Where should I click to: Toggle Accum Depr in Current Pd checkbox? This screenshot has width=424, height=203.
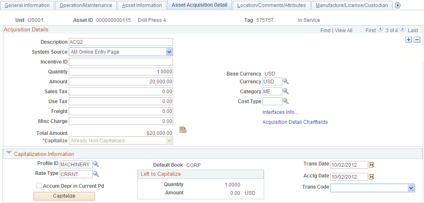point(39,186)
